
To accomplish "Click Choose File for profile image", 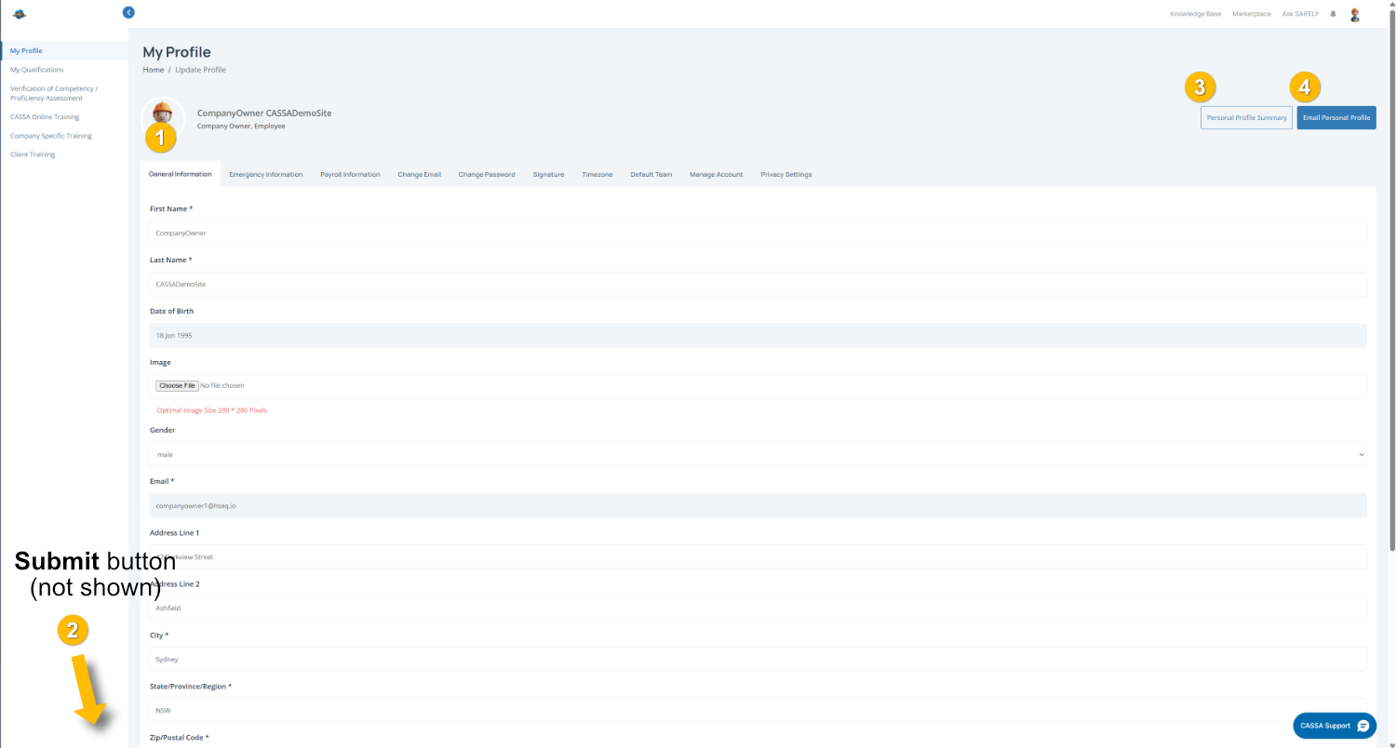I will pos(177,385).
